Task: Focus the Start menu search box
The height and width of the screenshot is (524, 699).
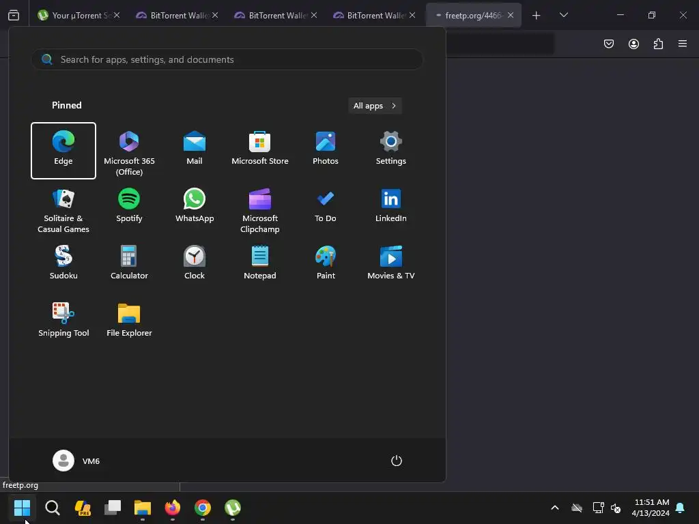Action: tap(227, 59)
